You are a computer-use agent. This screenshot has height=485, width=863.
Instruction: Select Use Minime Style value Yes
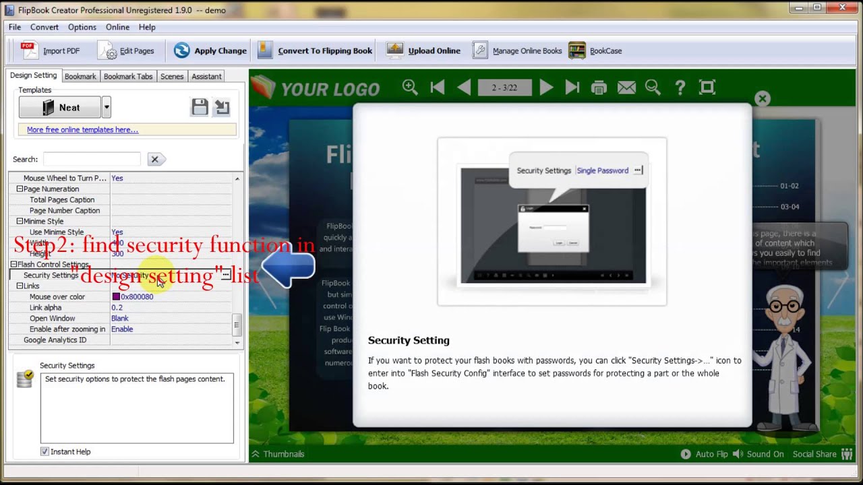[117, 232]
